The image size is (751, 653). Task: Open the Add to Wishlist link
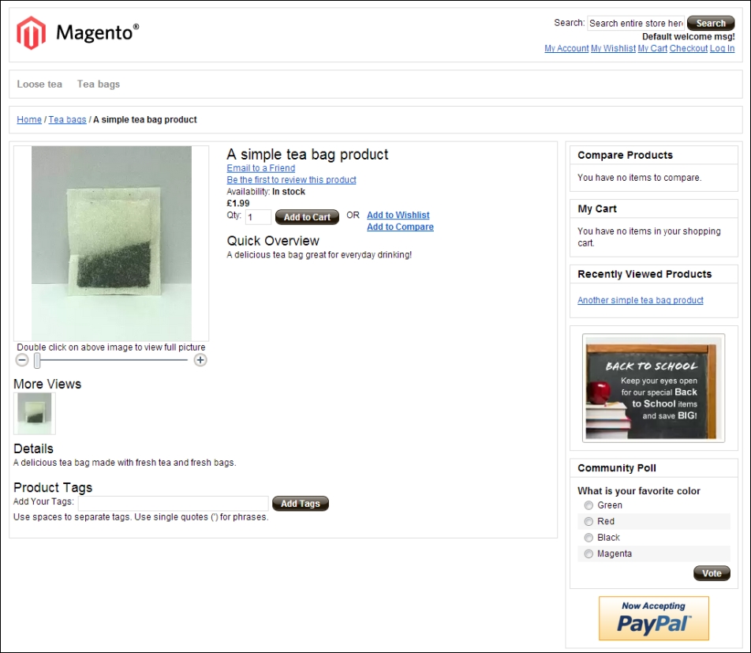point(398,216)
